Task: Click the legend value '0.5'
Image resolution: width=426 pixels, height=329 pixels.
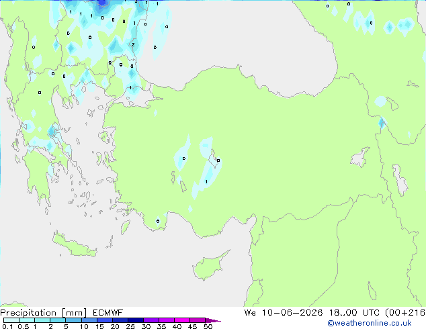Action: click(x=24, y=326)
